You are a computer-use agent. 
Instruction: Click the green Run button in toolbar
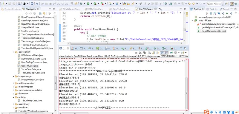point(88,4)
